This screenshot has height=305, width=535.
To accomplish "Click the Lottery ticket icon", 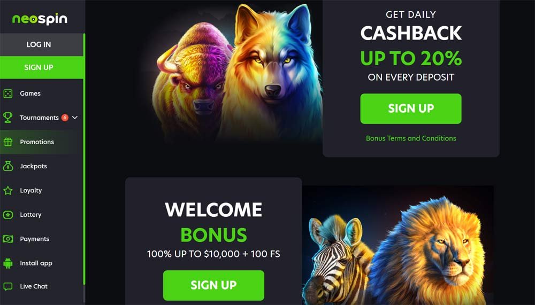I will 8,215.
